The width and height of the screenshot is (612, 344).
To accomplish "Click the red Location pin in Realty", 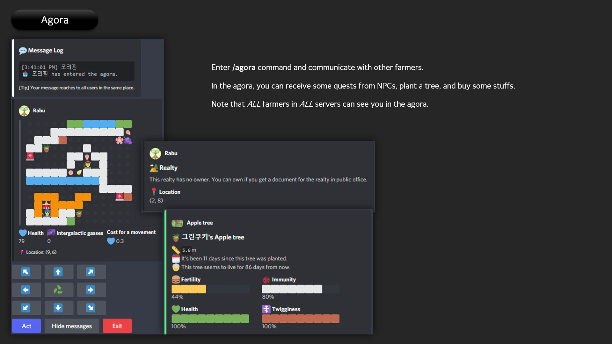I will click(154, 191).
